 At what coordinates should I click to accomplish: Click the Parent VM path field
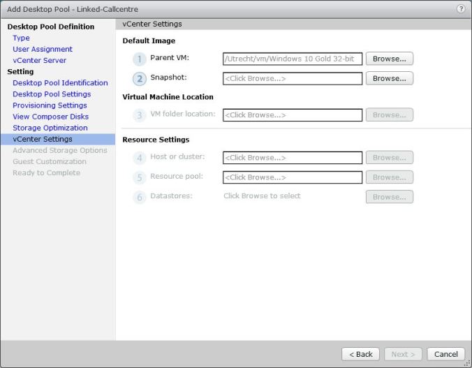click(293, 59)
